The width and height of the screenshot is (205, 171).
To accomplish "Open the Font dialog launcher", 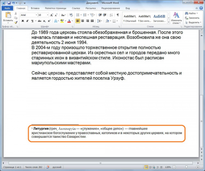I will [x=72, y=27].
